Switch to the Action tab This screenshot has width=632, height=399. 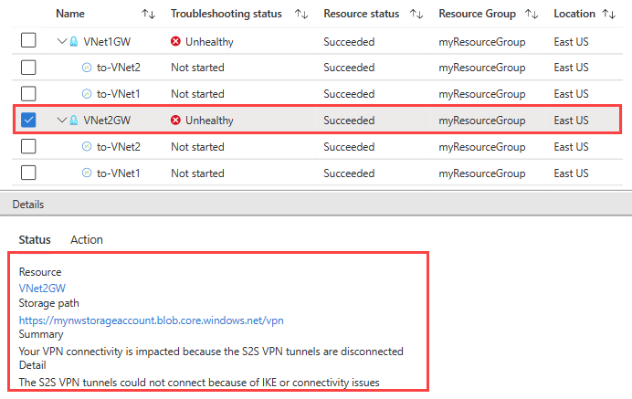point(87,239)
